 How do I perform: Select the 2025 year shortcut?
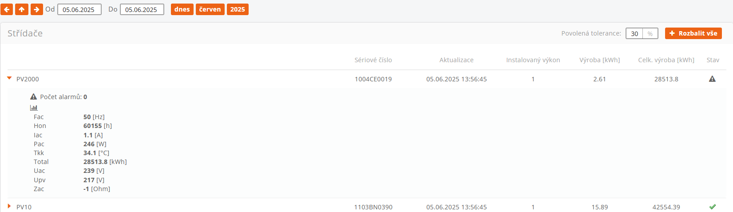point(238,9)
